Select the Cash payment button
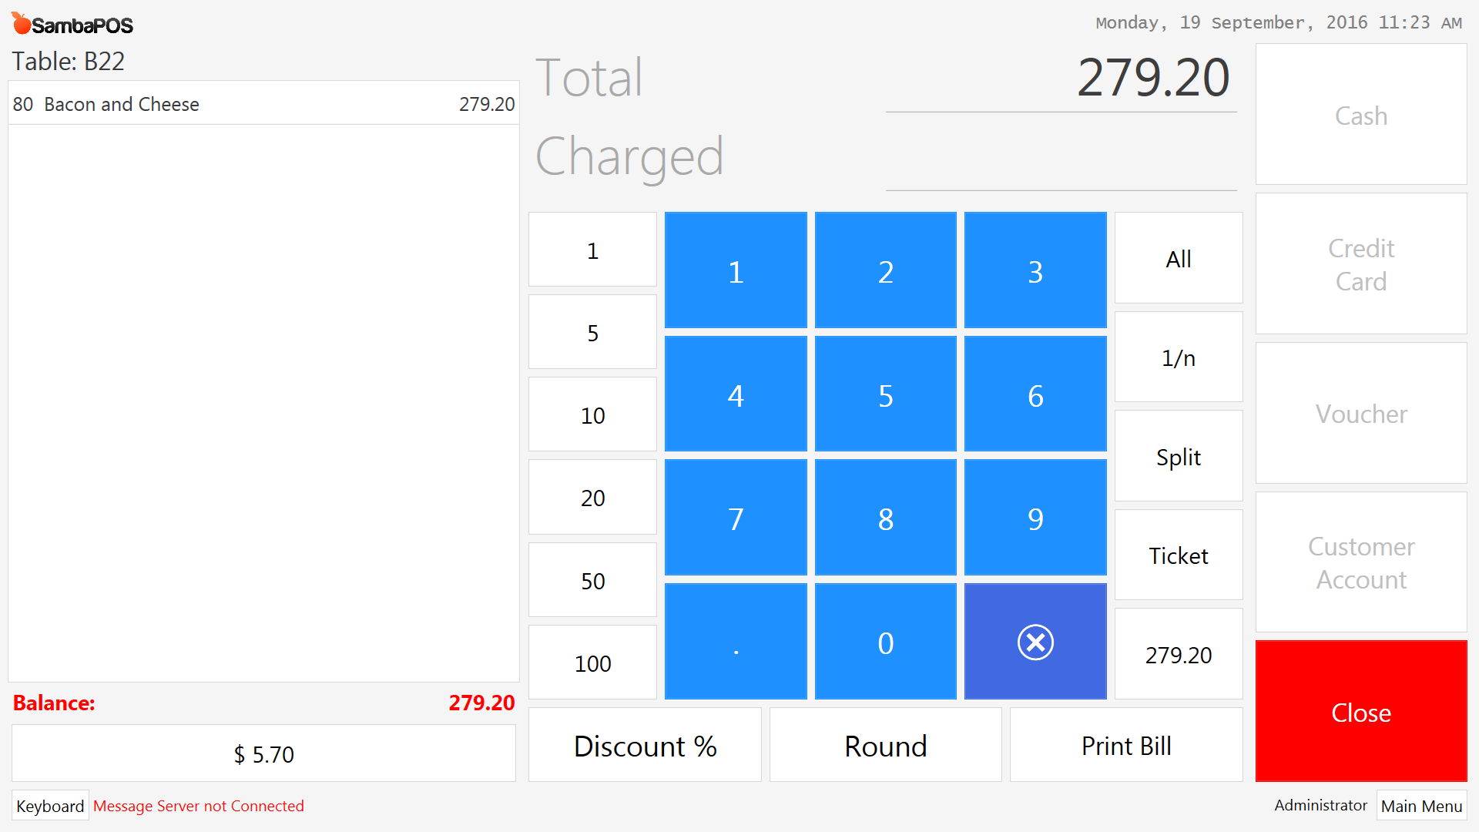The image size is (1479, 832). point(1361,114)
